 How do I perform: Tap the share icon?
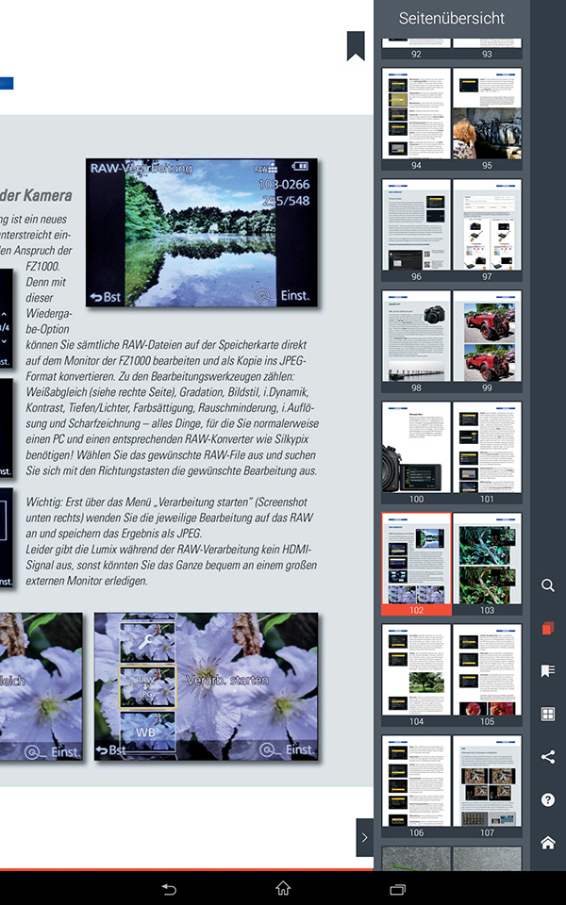point(547,757)
